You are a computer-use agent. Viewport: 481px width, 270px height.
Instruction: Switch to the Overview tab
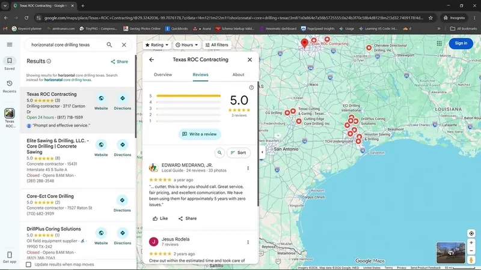tap(163, 74)
